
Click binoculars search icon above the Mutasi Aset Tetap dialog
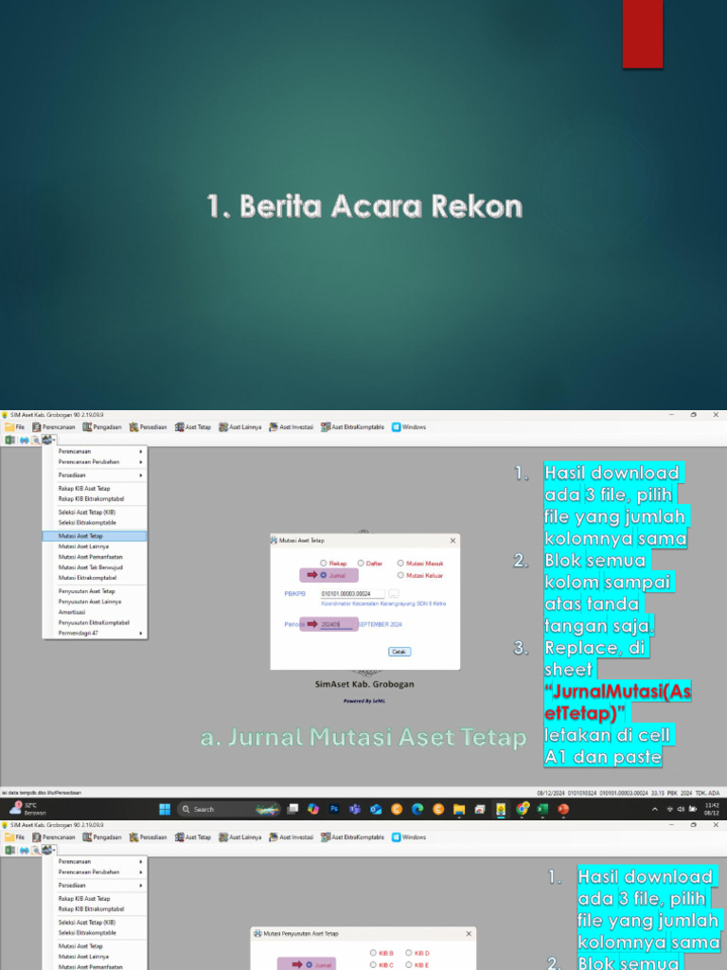point(24,440)
